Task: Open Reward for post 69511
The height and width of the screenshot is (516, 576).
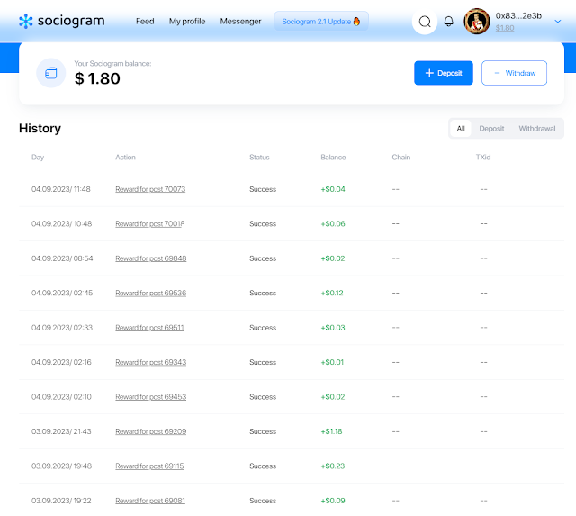Action: [x=149, y=328]
